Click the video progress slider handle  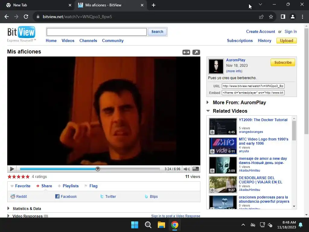[x=98, y=169]
